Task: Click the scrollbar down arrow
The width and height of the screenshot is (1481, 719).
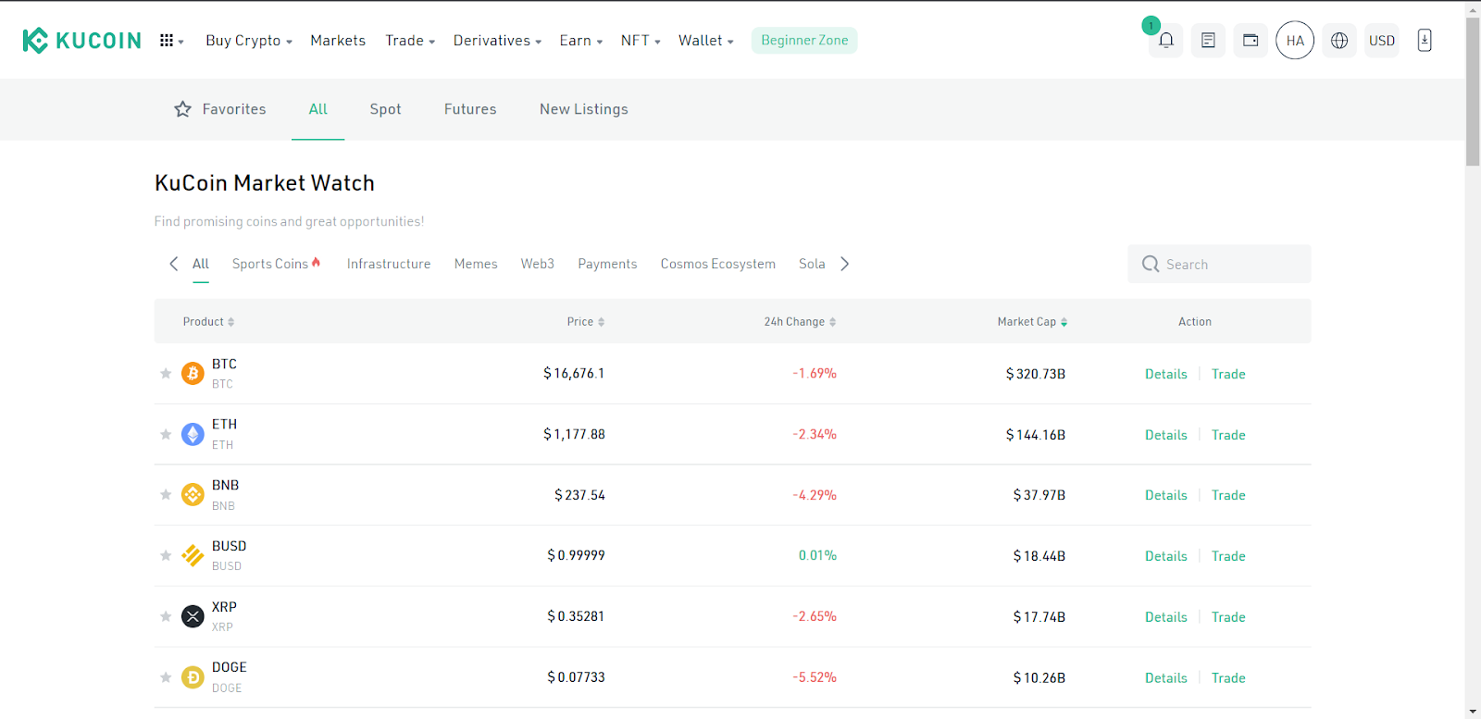Action: (1473, 712)
